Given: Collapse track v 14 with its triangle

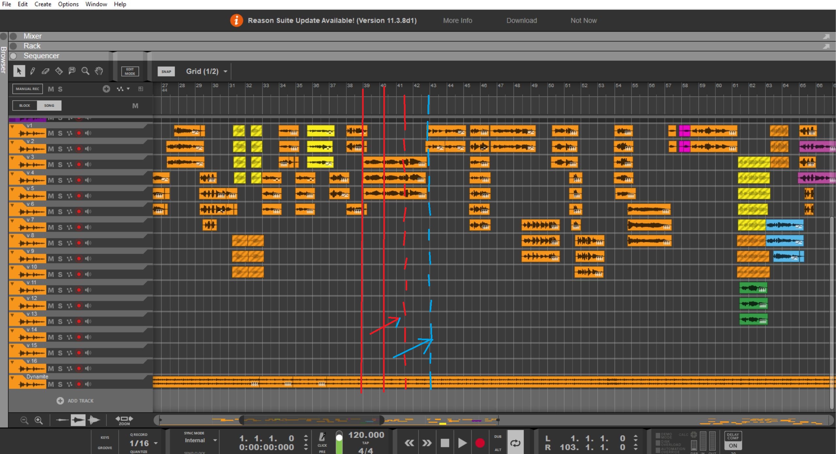Looking at the screenshot, I should point(12,330).
